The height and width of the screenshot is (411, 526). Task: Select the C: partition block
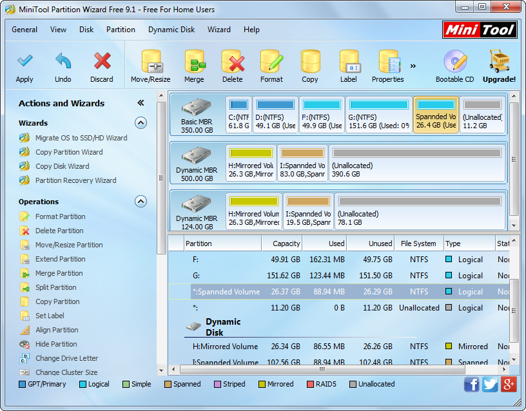(x=239, y=115)
